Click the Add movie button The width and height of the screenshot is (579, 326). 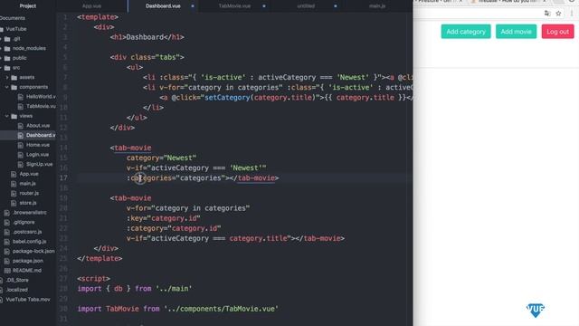click(516, 32)
